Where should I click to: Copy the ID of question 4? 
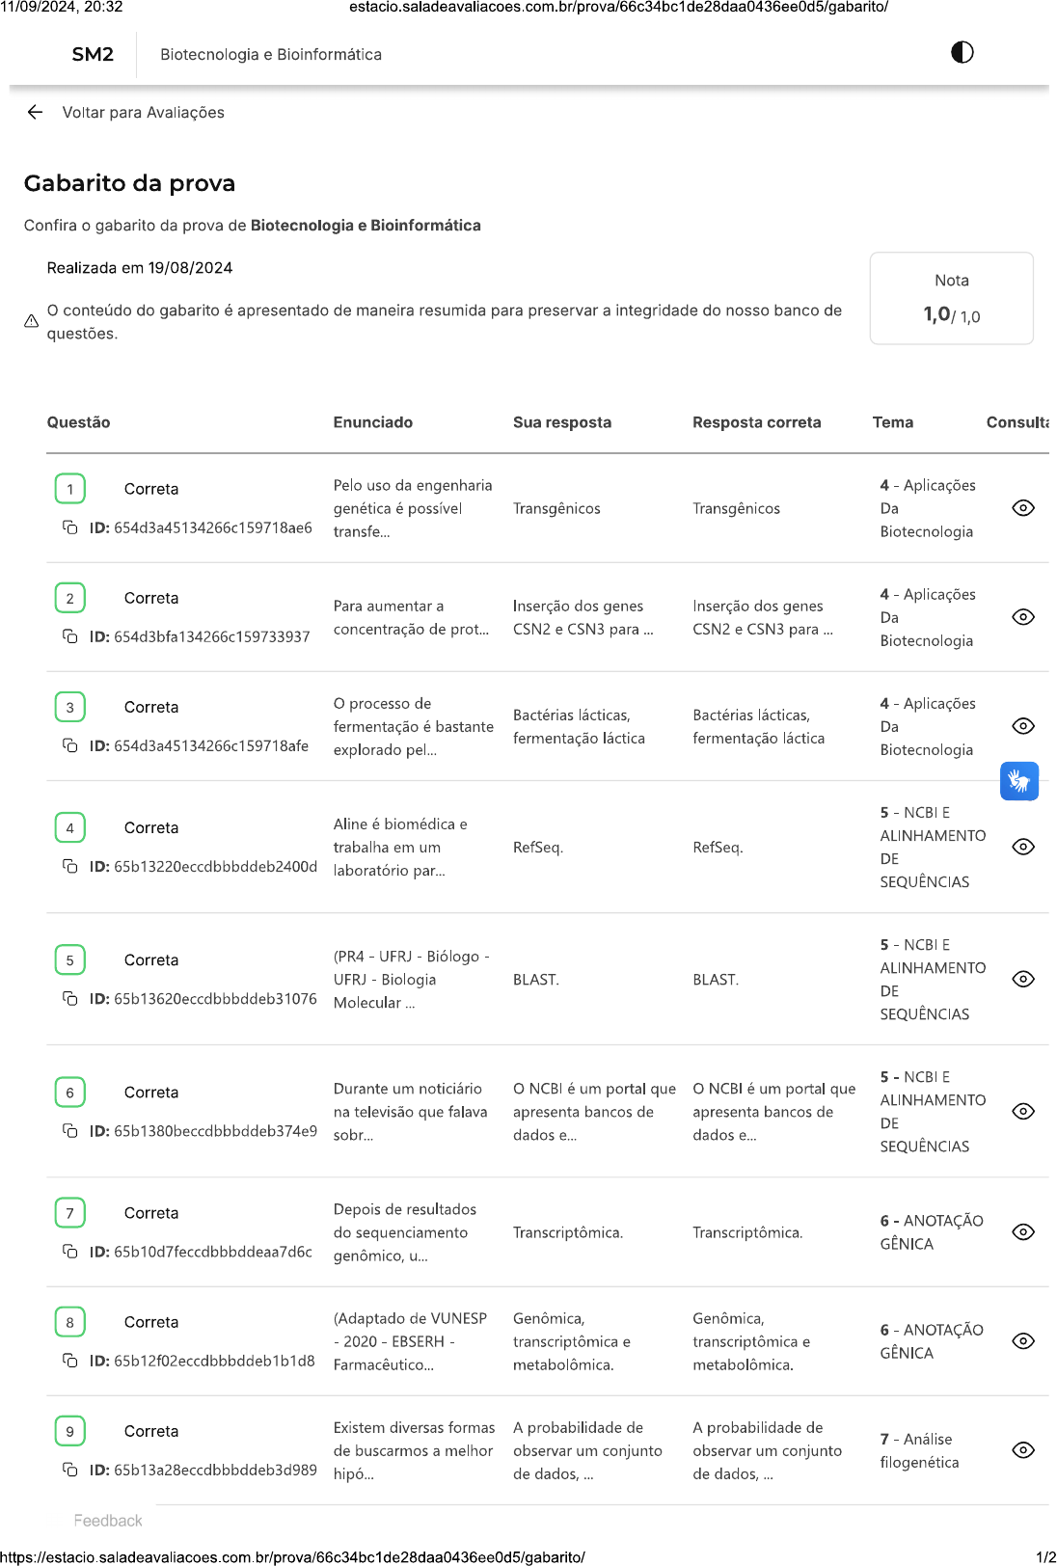point(70,866)
